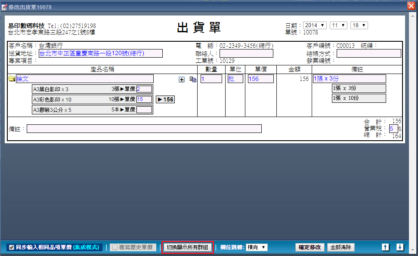Click the 營業稅 percentage field
This screenshot has width=418, height=256.
pyautogui.click(x=393, y=129)
